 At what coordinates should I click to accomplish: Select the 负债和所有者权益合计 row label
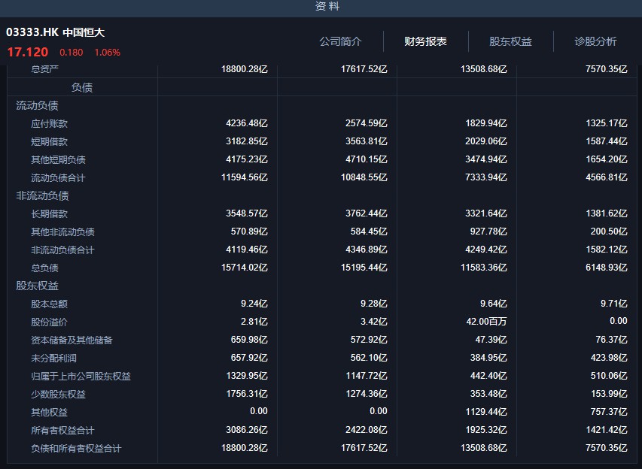pyautogui.click(x=76, y=448)
